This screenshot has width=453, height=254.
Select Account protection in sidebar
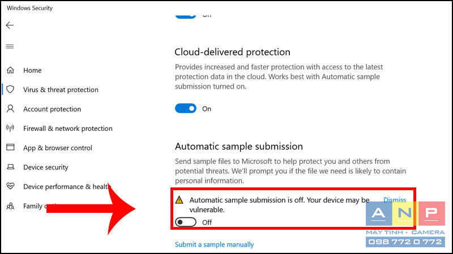pyautogui.click(x=52, y=109)
